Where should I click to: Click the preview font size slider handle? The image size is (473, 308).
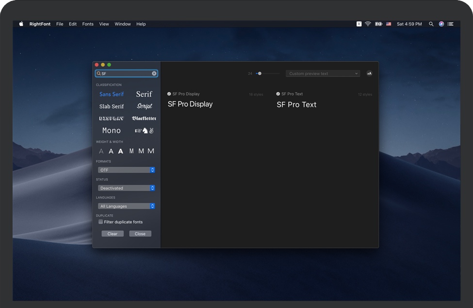click(x=260, y=73)
